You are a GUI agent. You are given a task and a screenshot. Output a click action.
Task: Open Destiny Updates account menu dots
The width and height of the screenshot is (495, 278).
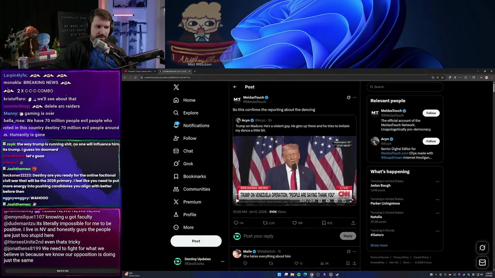click(x=222, y=261)
